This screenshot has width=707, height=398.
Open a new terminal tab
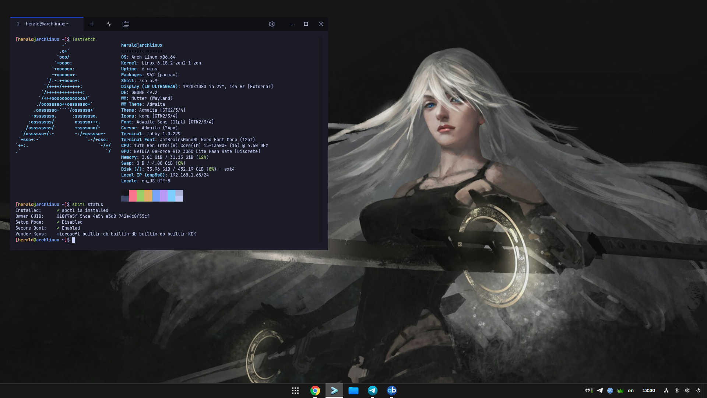[92, 24]
